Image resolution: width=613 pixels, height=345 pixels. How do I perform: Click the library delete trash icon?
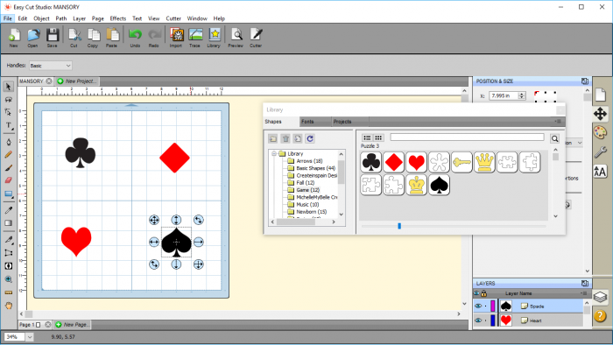coord(285,138)
